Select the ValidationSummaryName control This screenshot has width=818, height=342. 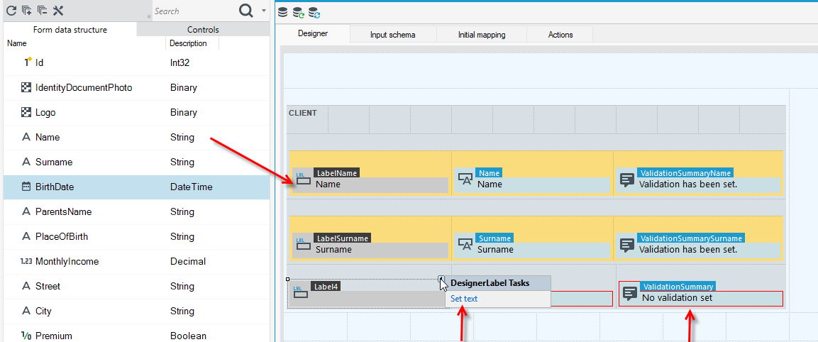pyautogui.click(x=697, y=179)
